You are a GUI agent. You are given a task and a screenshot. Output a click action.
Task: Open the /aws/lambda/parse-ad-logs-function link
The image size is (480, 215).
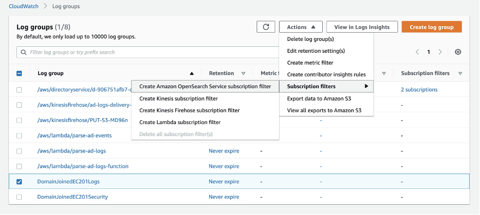pos(82,166)
